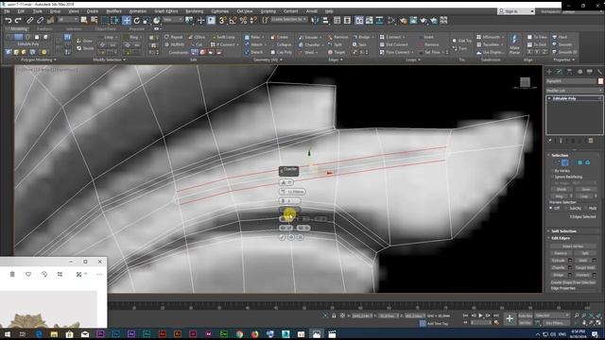Select the SubObj preview selection radio

click(x=566, y=208)
